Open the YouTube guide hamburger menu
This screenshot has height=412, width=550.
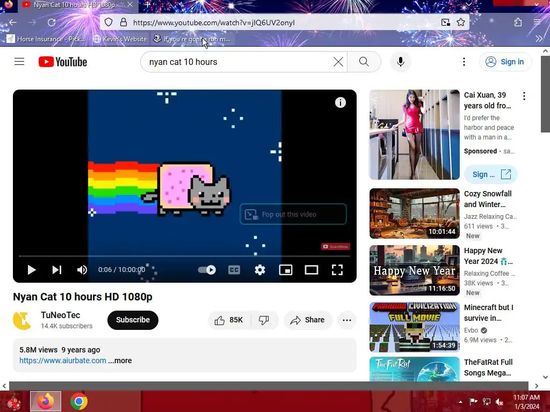[x=19, y=62]
